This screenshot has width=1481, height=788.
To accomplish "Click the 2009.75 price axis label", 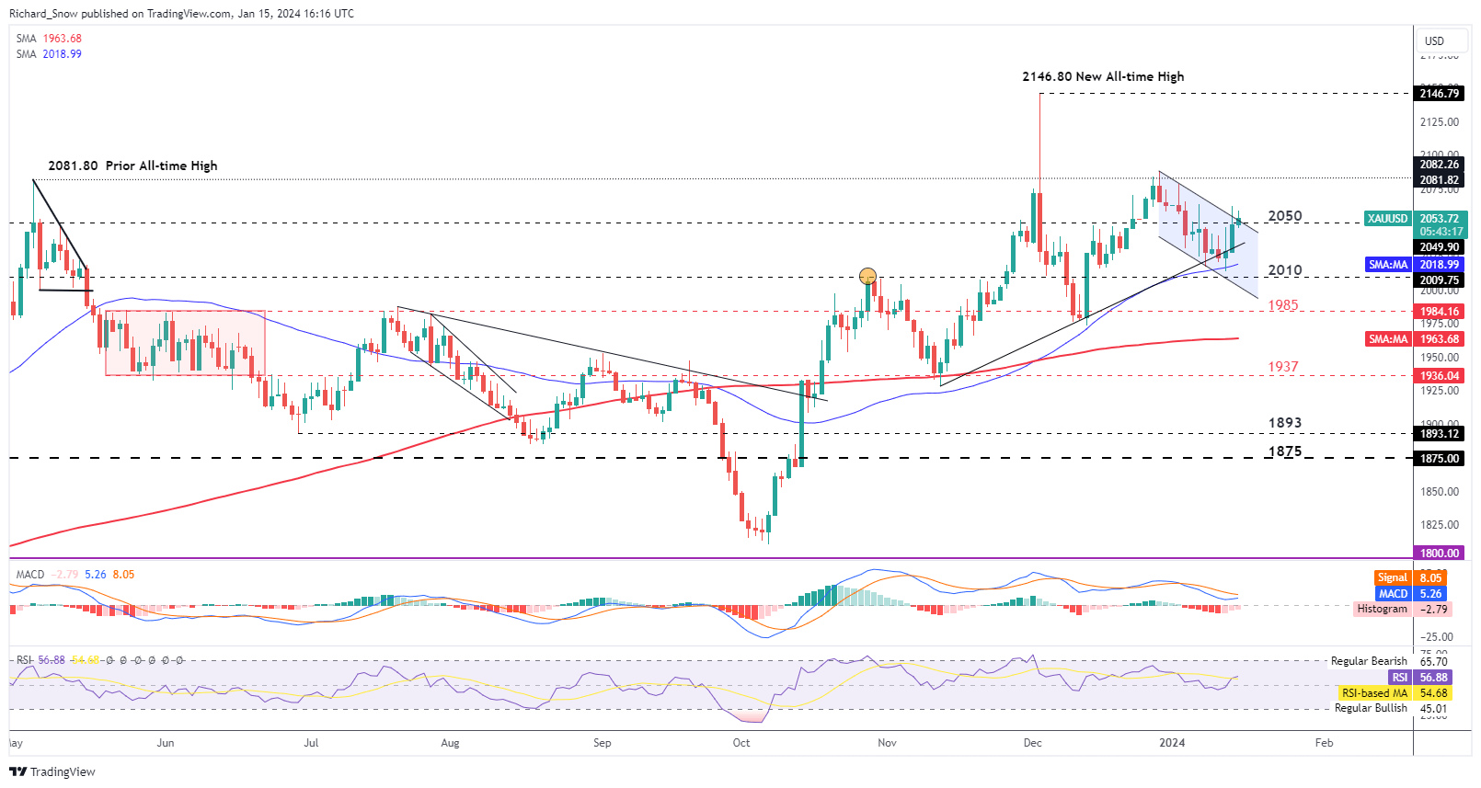I will pos(1440,280).
